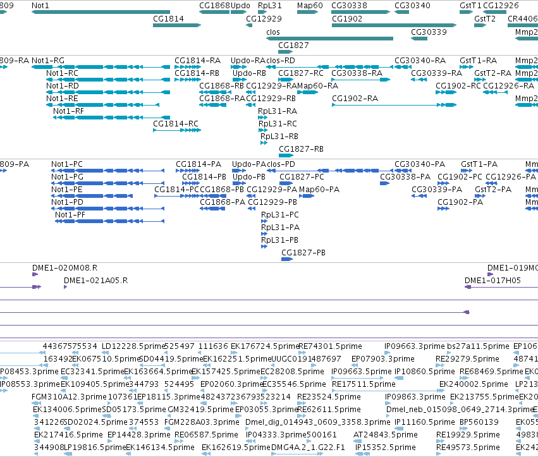Select the Not1 gene bar
This screenshot has width=538, height=457.
pyautogui.click(x=101, y=12)
